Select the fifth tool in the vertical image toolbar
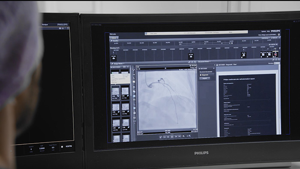Viewport: 300px width, 169px height. tap(134, 87)
